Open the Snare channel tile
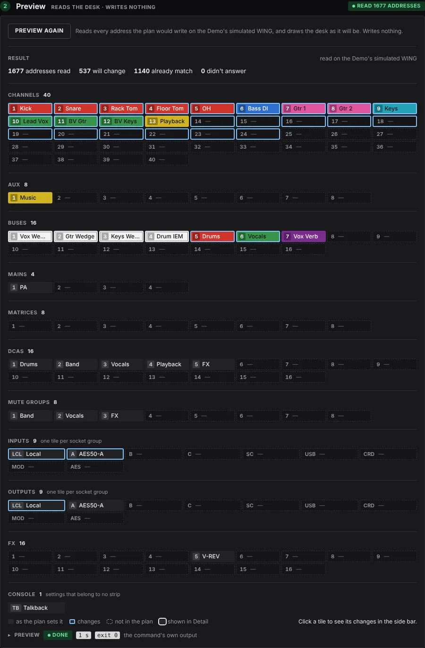The height and width of the screenshot is (648, 425). [x=76, y=109]
